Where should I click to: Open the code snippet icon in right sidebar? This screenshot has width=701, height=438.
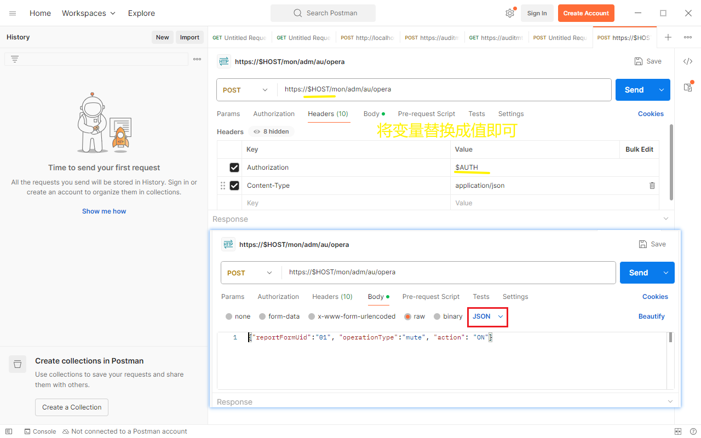coord(688,61)
